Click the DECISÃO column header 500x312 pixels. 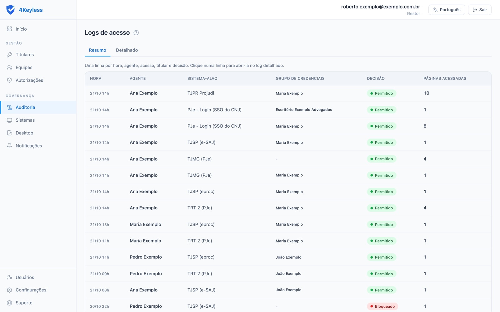click(376, 79)
